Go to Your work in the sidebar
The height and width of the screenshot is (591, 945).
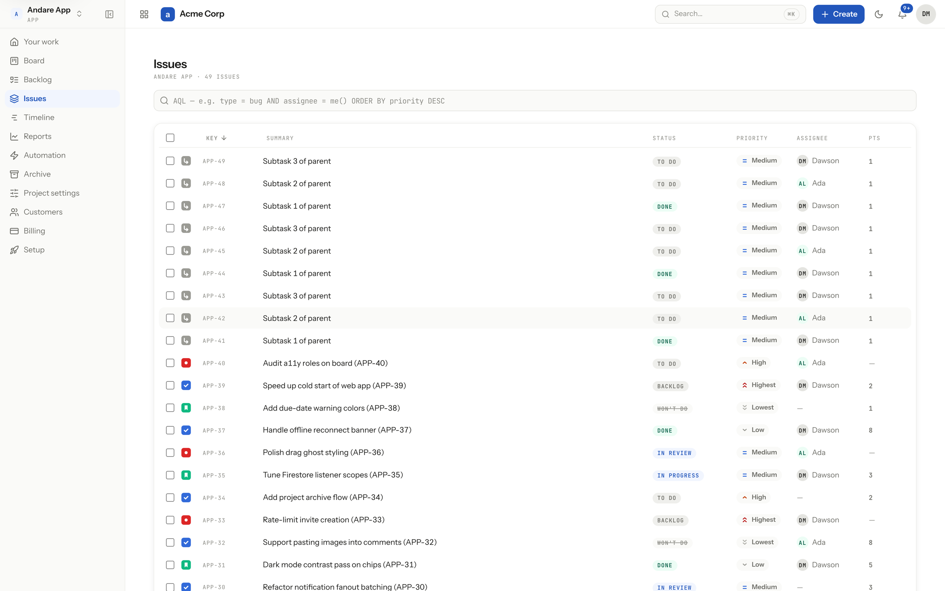(62, 42)
